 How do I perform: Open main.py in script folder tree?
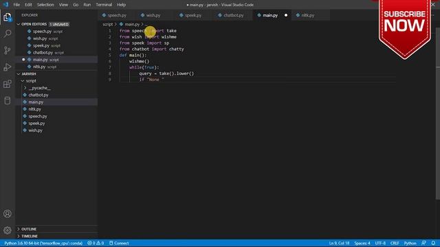coord(56,102)
